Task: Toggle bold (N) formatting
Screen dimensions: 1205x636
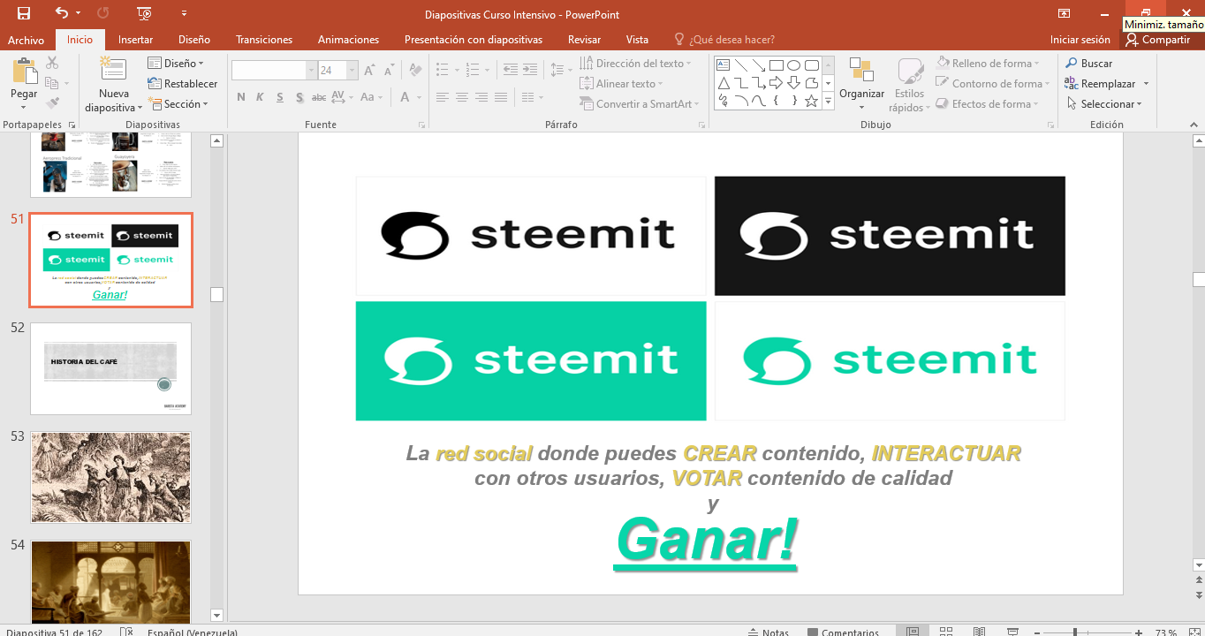Action: click(x=241, y=97)
